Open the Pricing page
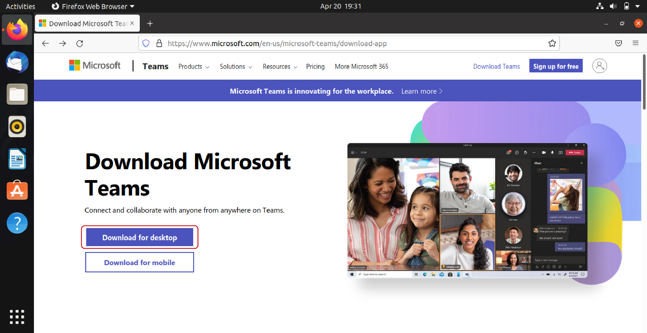This screenshot has height=333, width=647. (315, 67)
